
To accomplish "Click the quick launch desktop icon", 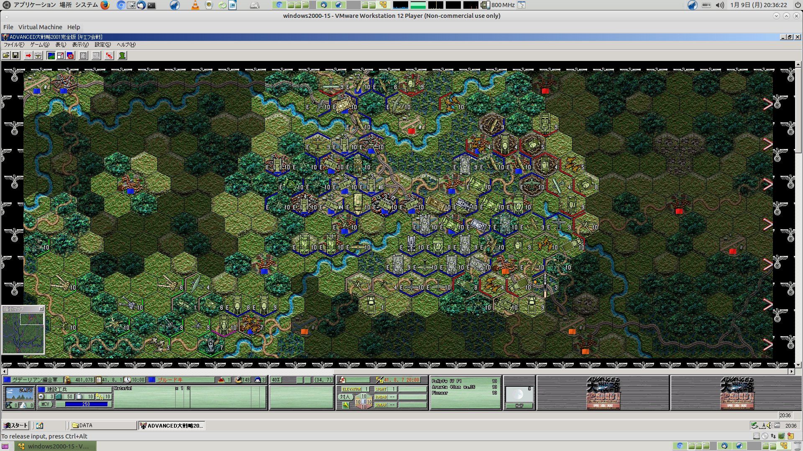I will 40,426.
